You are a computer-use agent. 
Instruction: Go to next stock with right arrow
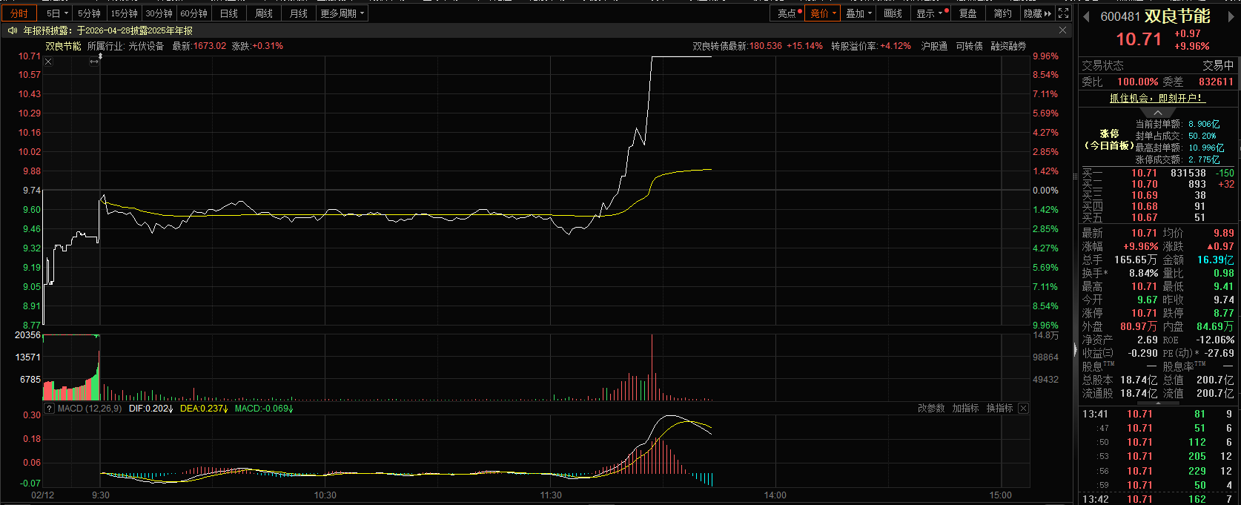click(x=1231, y=17)
